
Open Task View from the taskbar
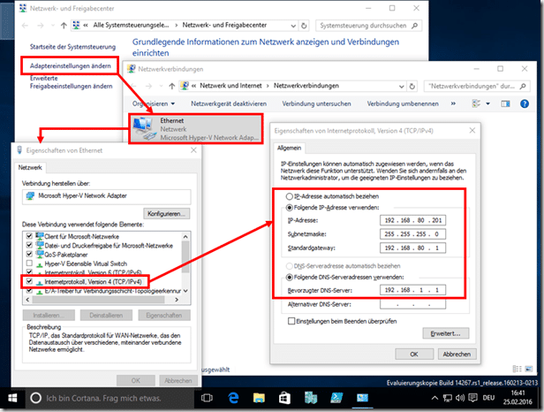207,398
